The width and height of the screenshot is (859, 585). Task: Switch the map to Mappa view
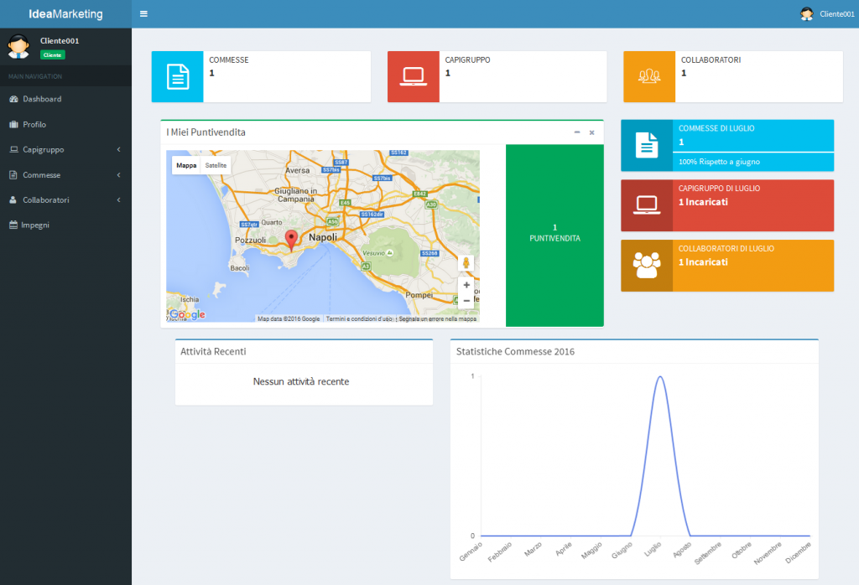click(186, 165)
